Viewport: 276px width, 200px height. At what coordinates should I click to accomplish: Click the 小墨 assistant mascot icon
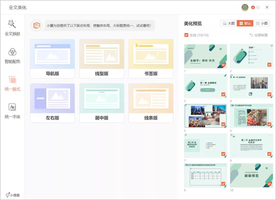[x=37, y=26]
